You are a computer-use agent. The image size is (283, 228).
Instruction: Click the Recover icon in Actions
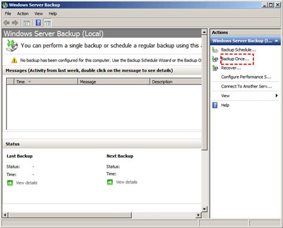click(215, 68)
